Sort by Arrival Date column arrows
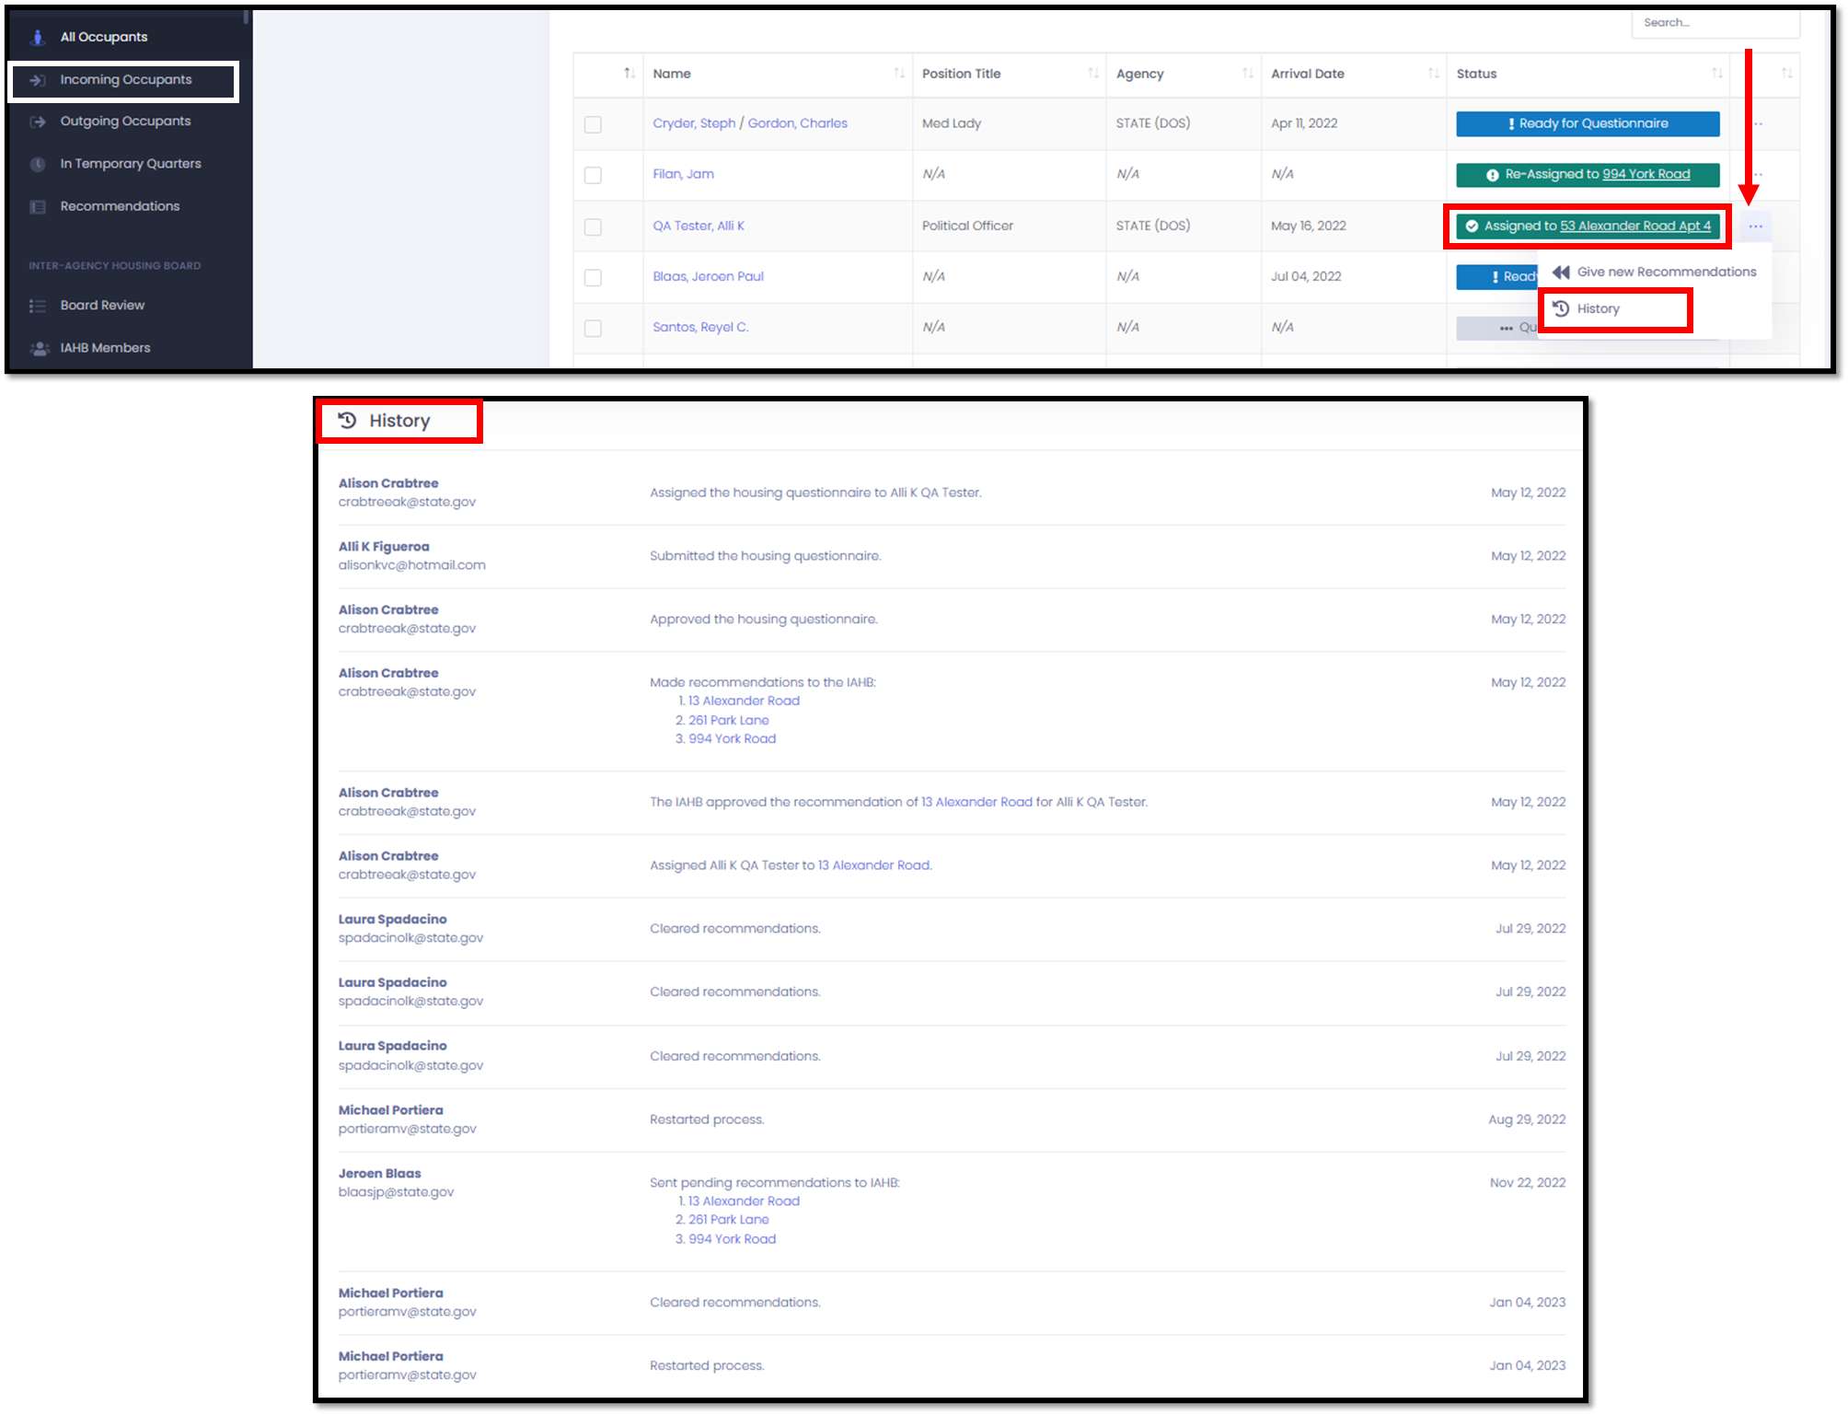Image resolution: width=1848 pixels, height=1415 pixels. (x=1433, y=74)
